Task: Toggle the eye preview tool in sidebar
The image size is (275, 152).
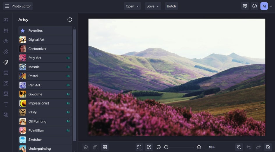Action: tap(6, 41)
